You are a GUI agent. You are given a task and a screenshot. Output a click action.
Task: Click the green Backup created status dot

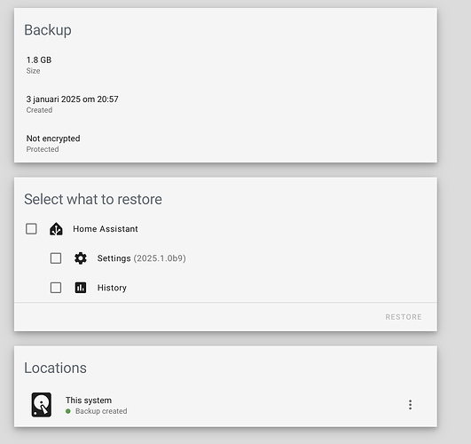68,411
